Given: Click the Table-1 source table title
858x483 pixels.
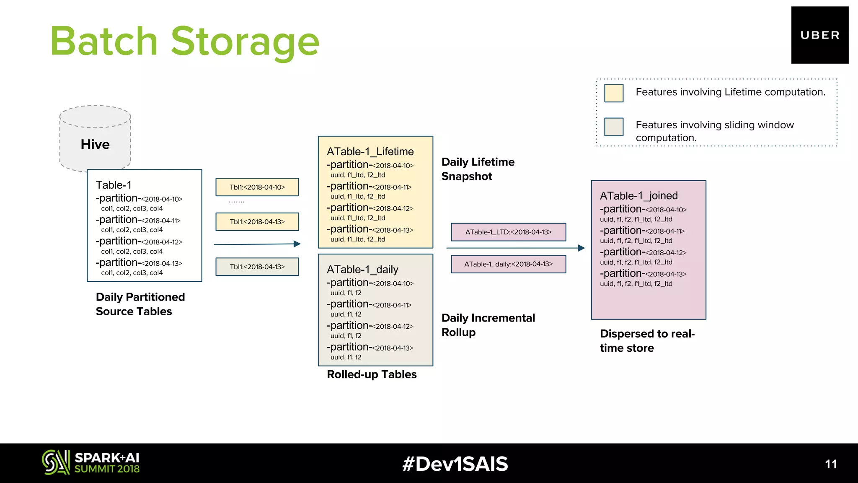Looking at the screenshot, I should click(114, 185).
